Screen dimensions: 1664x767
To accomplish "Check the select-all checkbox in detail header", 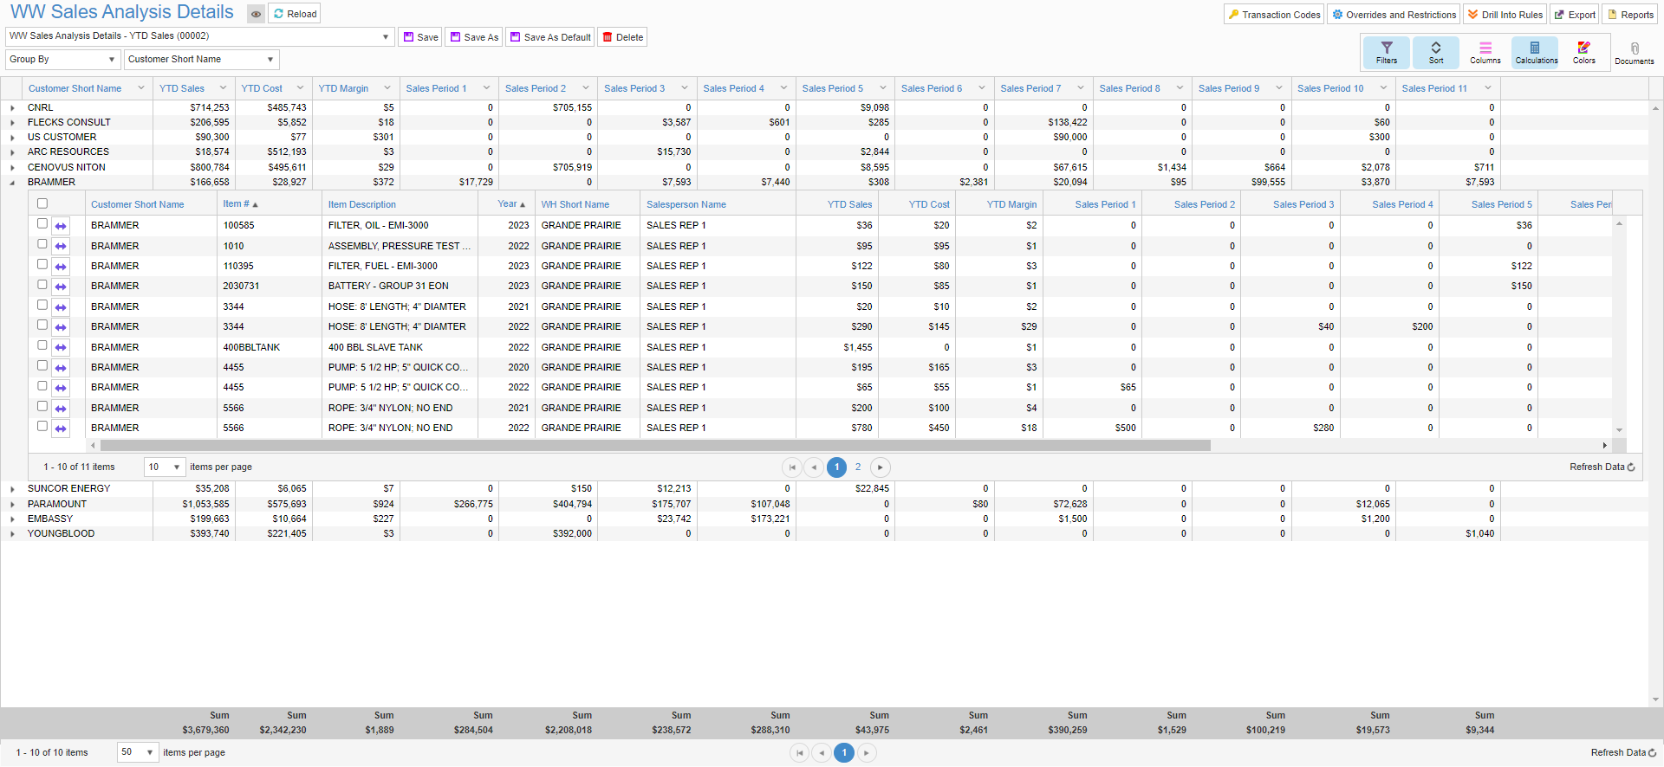I will [42, 203].
